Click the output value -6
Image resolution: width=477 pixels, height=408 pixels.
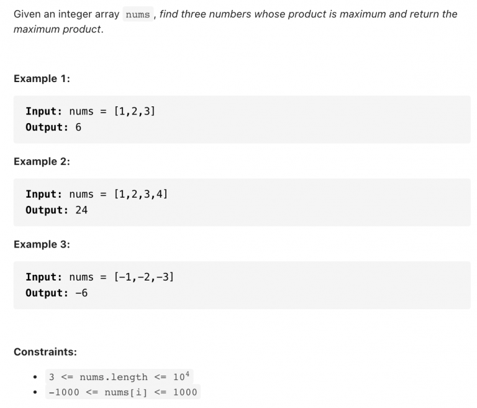pos(81,293)
